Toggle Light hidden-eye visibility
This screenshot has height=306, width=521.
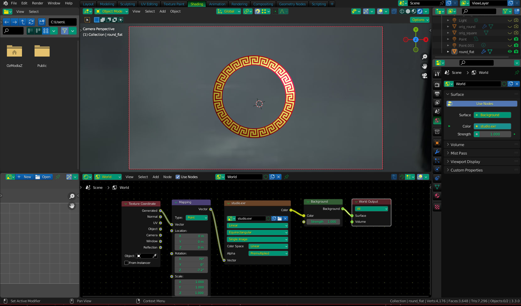pyautogui.click(x=510, y=20)
